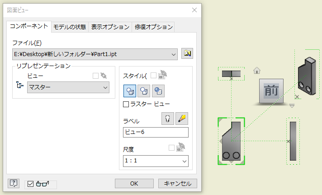Select the right side projected view preview
Screen dimensions: 322x195
point(293,141)
